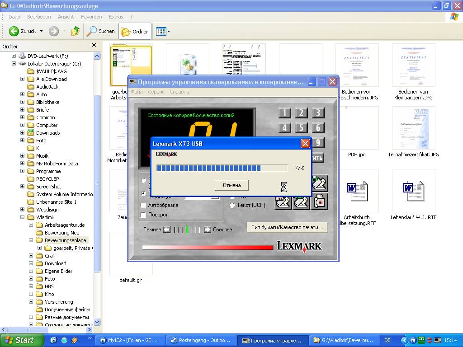The width and height of the screenshot is (463, 347).
Task: Open the Сервис menu in Lexmark window
Action: (156, 92)
